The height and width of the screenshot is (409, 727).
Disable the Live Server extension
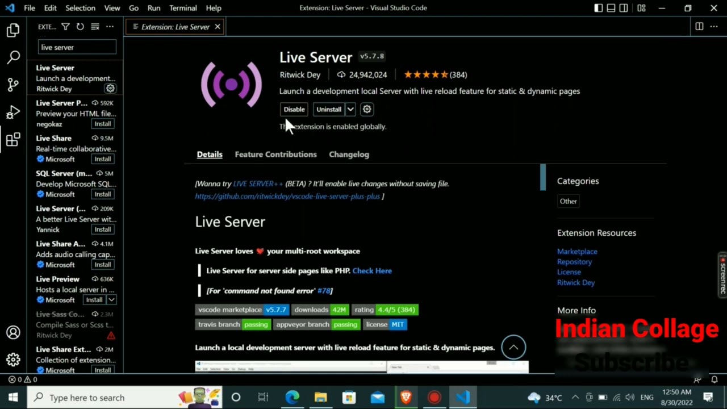294,109
